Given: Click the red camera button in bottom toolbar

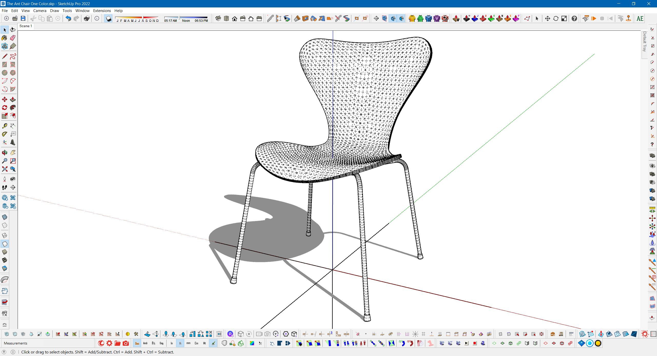Looking at the screenshot, I should pos(126,343).
